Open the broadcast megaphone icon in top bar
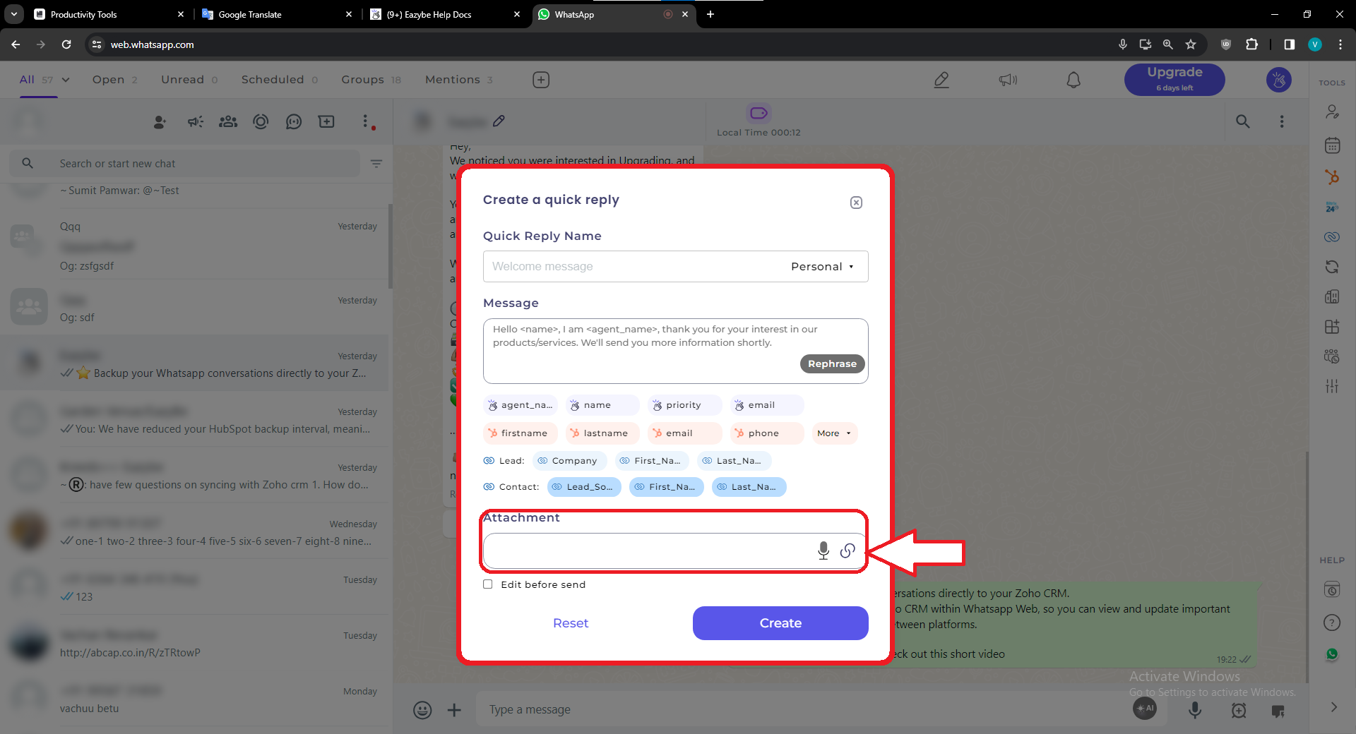 click(x=1008, y=80)
